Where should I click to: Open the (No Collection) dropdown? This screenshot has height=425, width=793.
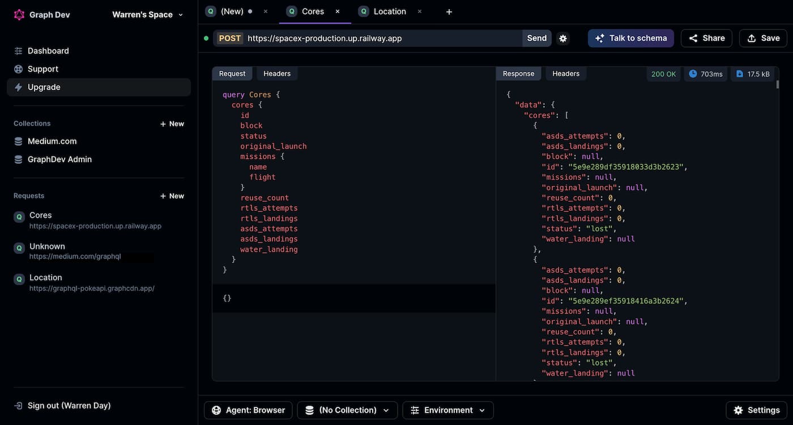pyautogui.click(x=347, y=410)
